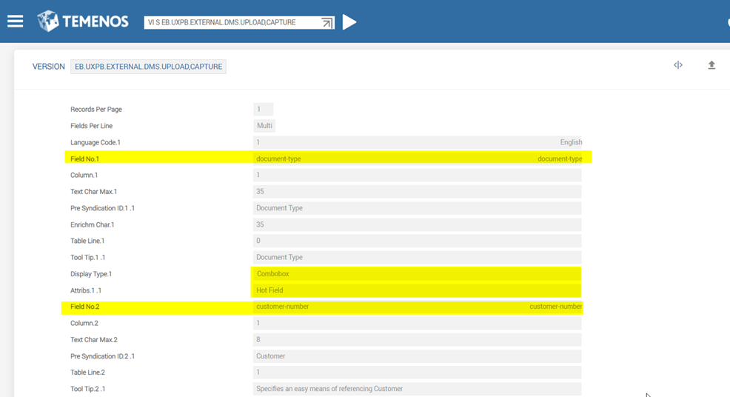
Task: Click the upload arrow icon
Action: point(711,65)
